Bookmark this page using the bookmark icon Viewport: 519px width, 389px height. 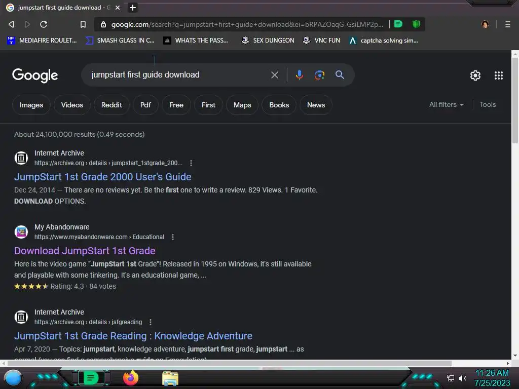tap(83, 24)
